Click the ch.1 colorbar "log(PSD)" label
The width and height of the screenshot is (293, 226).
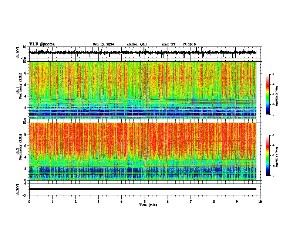point(277,96)
